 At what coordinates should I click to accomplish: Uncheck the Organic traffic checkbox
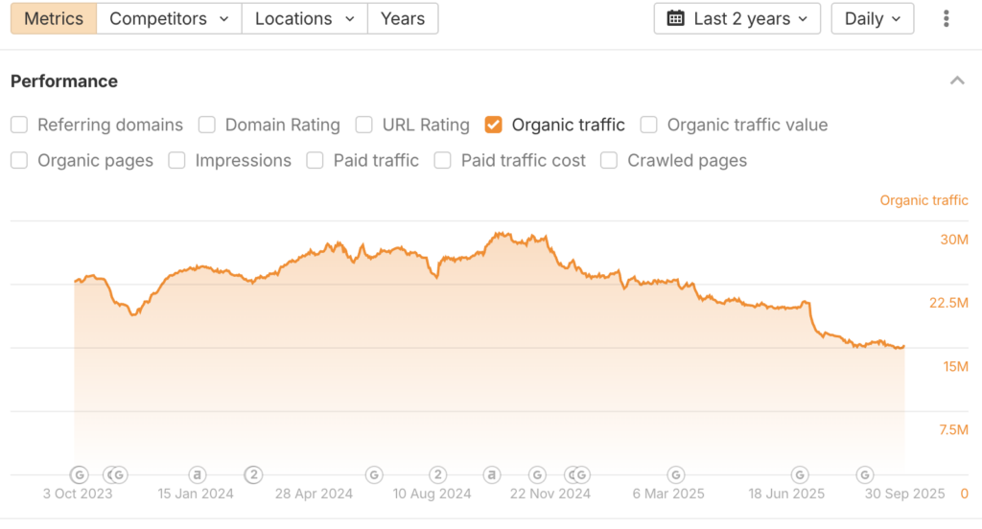(x=494, y=125)
